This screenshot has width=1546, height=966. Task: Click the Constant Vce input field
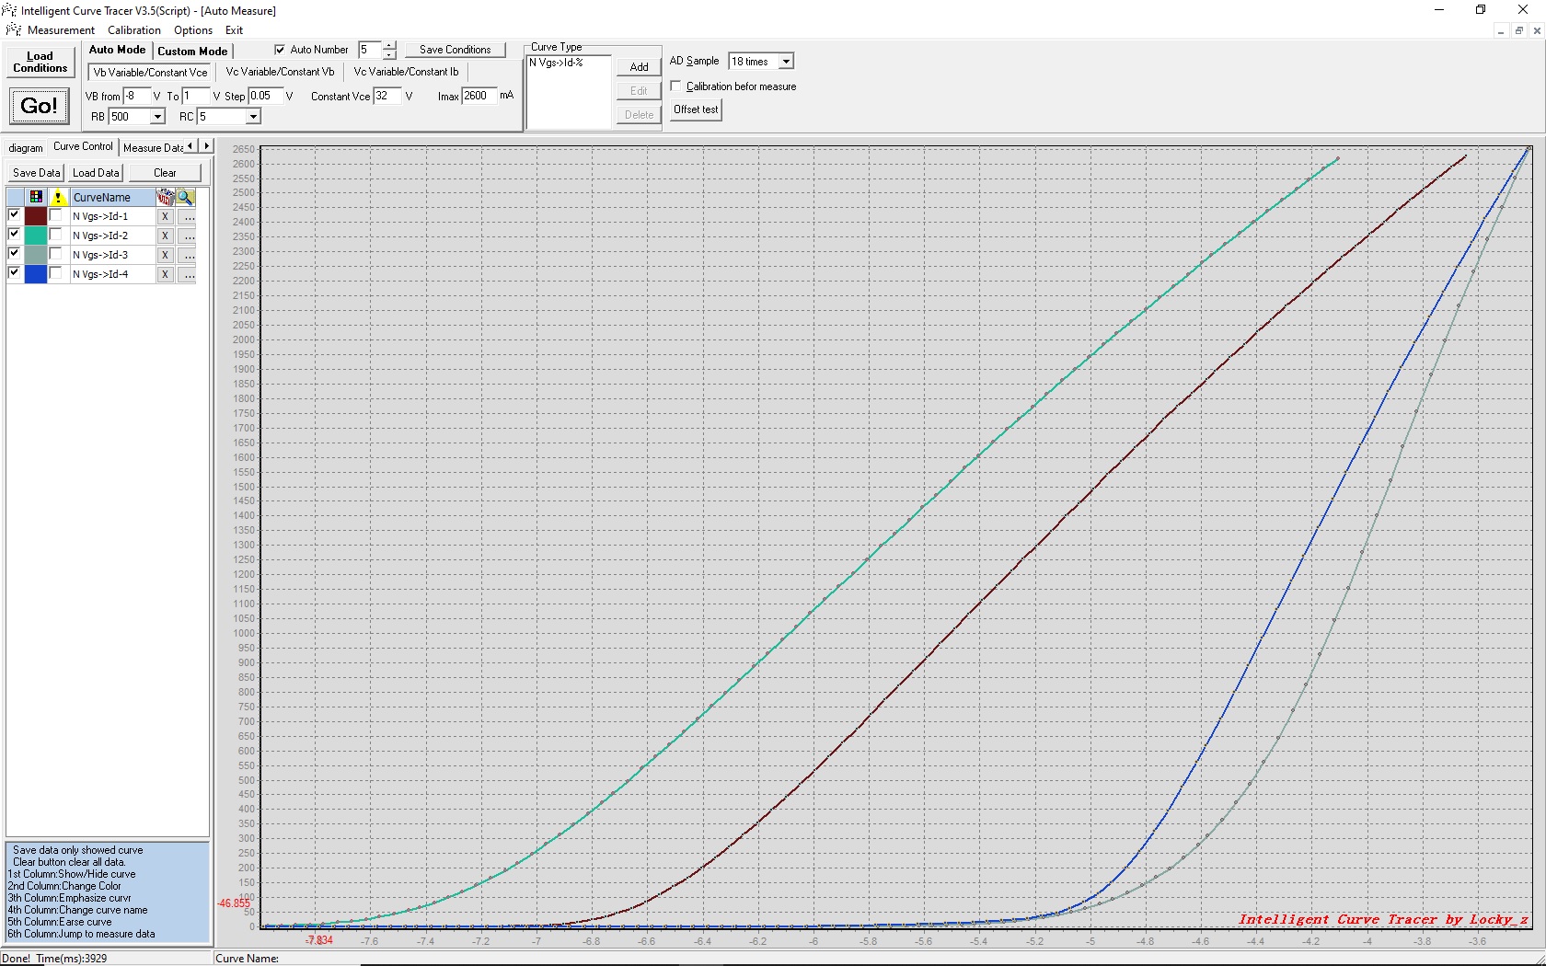pyautogui.click(x=387, y=96)
